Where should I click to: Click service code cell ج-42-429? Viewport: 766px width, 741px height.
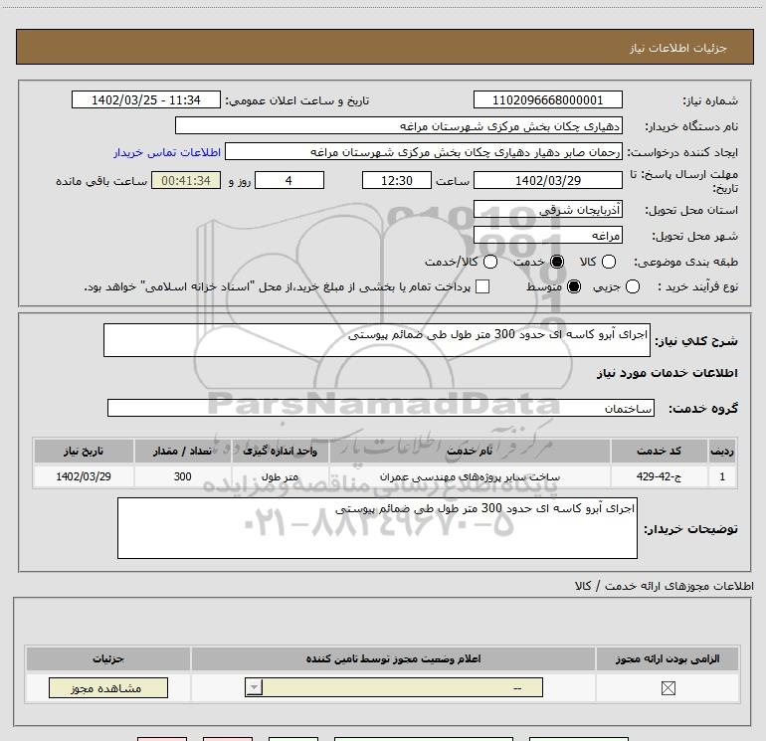point(659,476)
